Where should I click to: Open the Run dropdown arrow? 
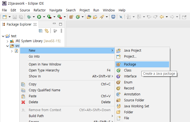[x=44, y=17]
